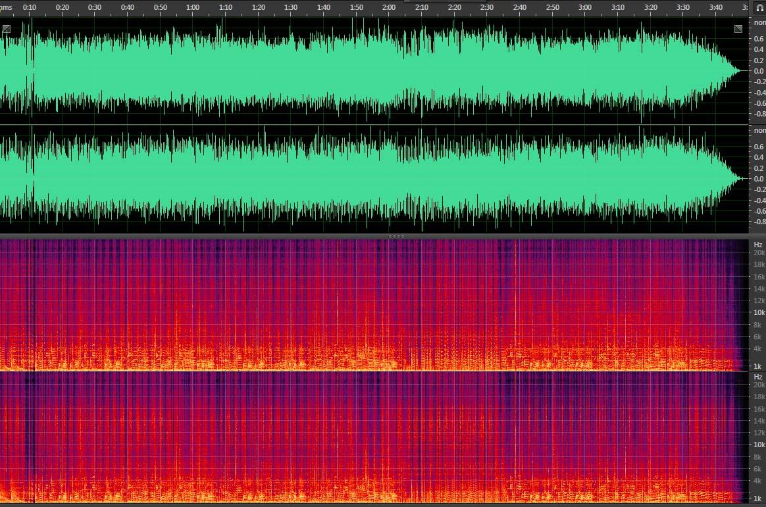Toggle the snapping magnet icon
Viewport: 766px width, 507px height.
pyautogui.click(x=759, y=8)
